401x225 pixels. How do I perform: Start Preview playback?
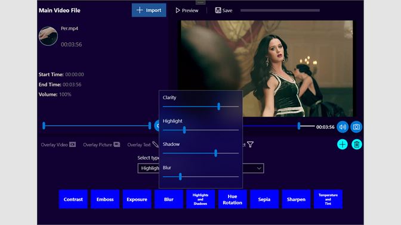[187, 11]
